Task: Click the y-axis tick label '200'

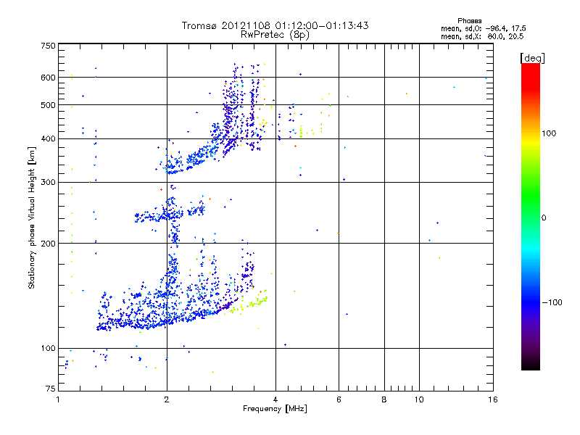Action: click(x=48, y=244)
